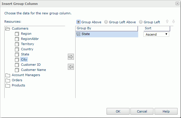The width and height of the screenshot is (181, 118).
Task: Click the Customer ID field icon
Action: click(x=17, y=65)
